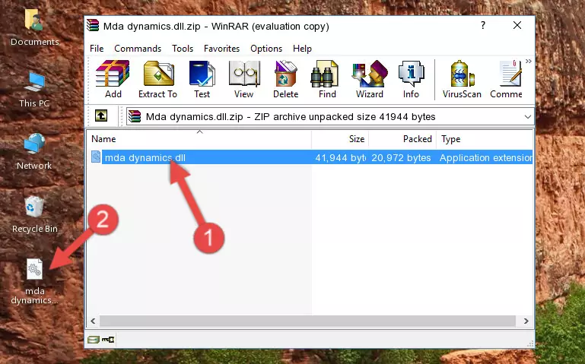Open the Find binoculars tool
This screenshot has height=364, width=585.
(x=327, y=79)
